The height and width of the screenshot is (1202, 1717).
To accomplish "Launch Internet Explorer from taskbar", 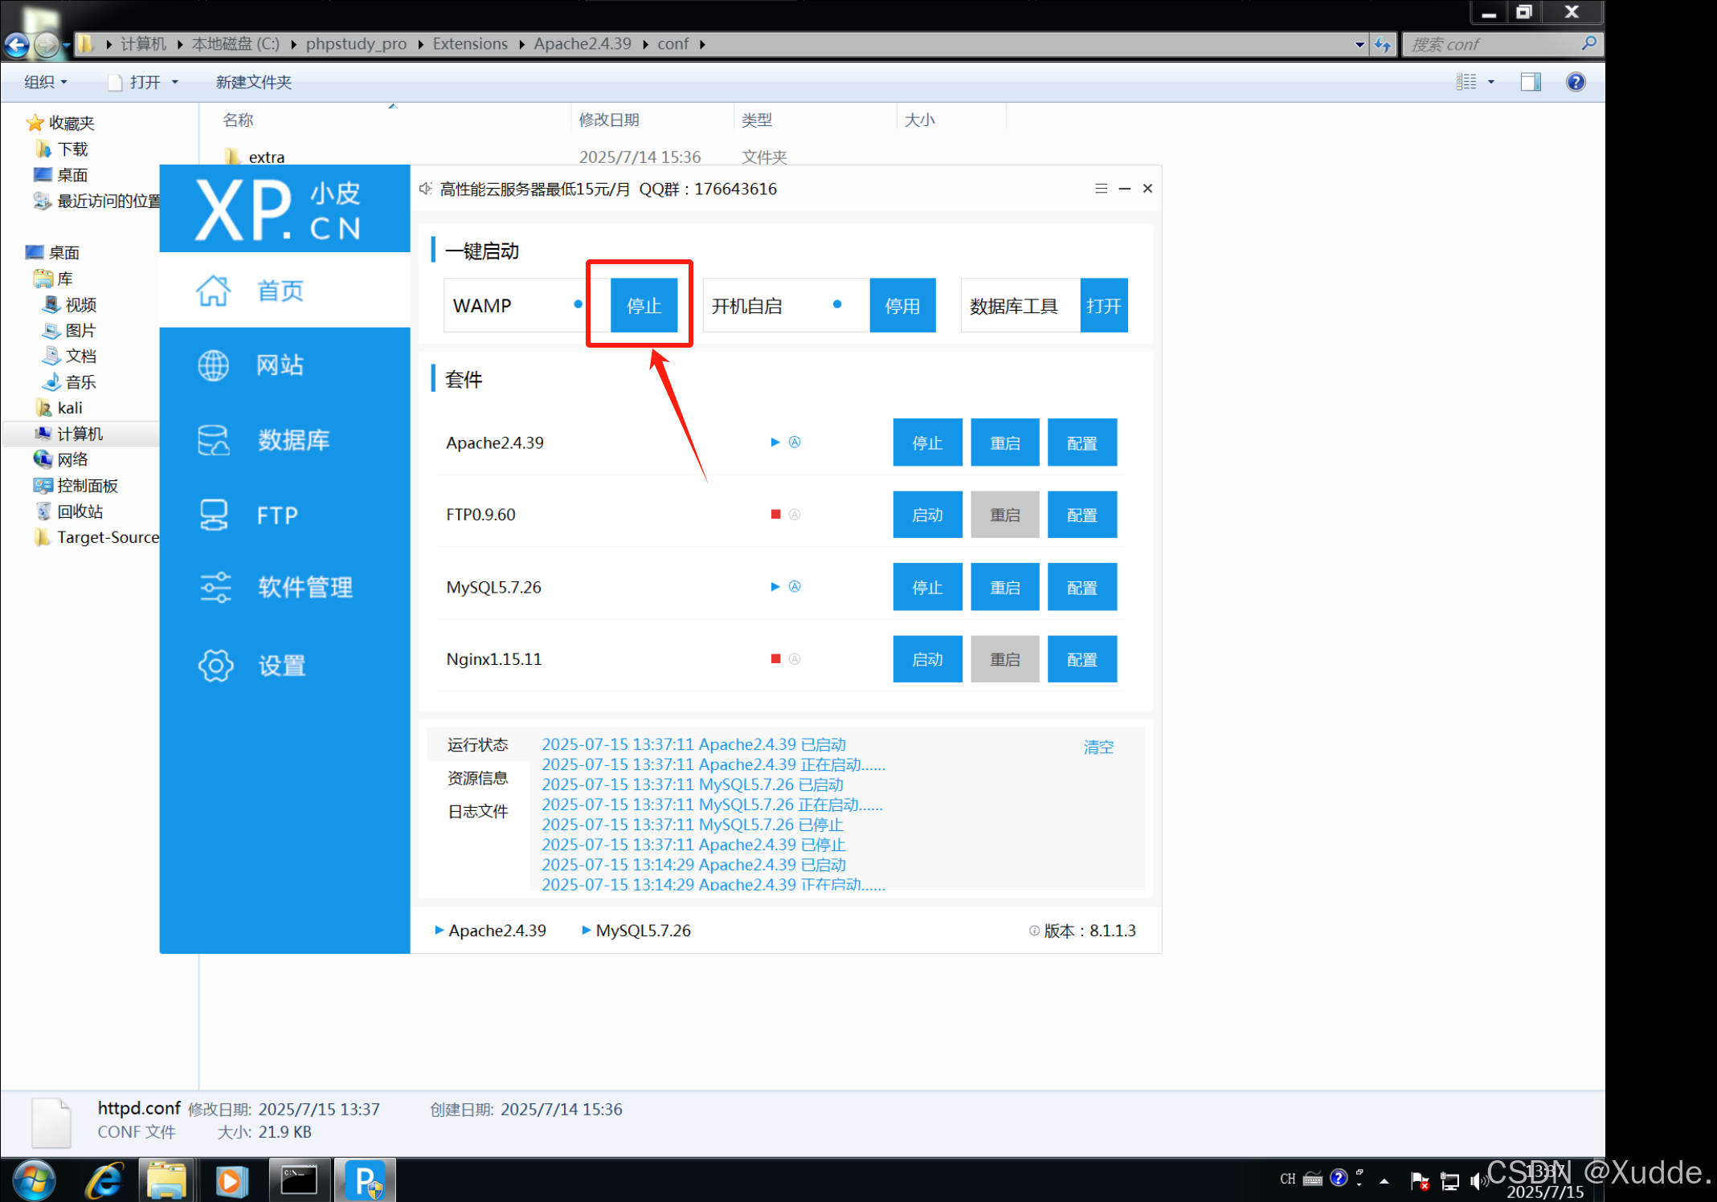I will point(104,1180).
